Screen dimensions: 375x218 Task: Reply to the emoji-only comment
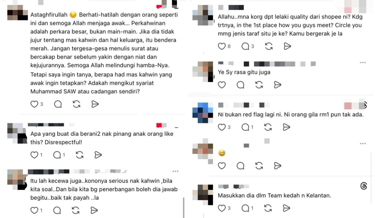240,166
